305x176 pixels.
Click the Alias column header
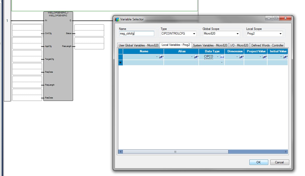[181, 51]
